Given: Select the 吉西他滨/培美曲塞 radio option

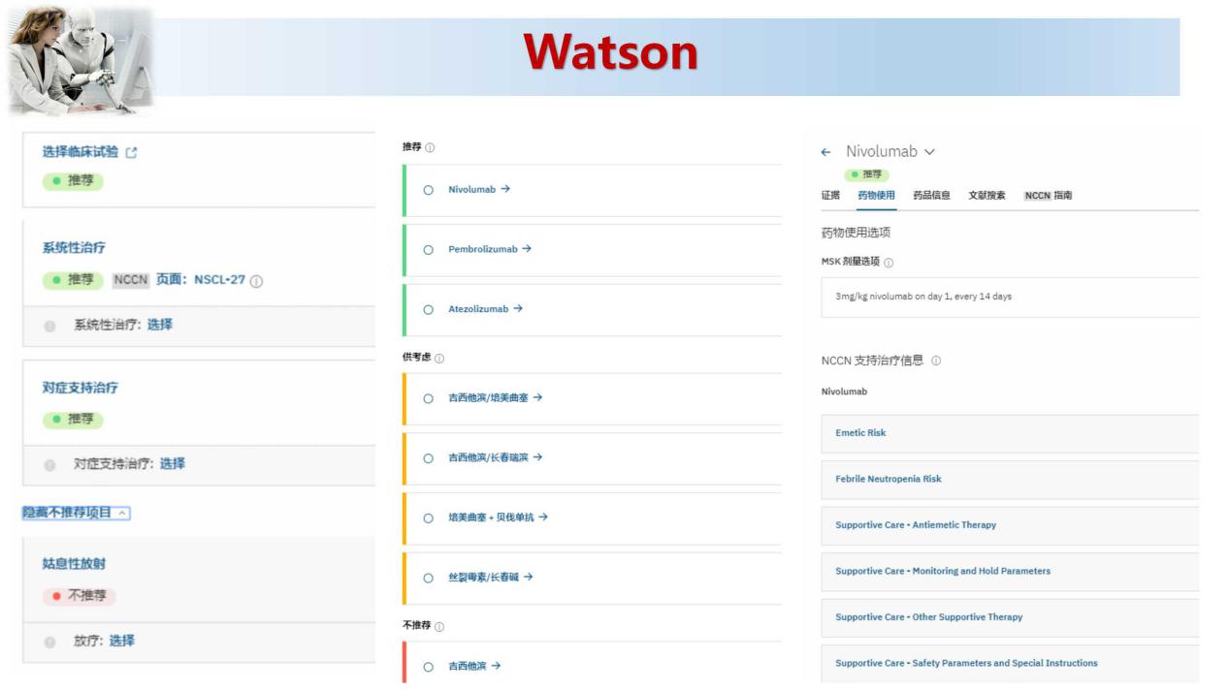Looking at the screenshot, I should pyautogui.click(x=428, y=398).
